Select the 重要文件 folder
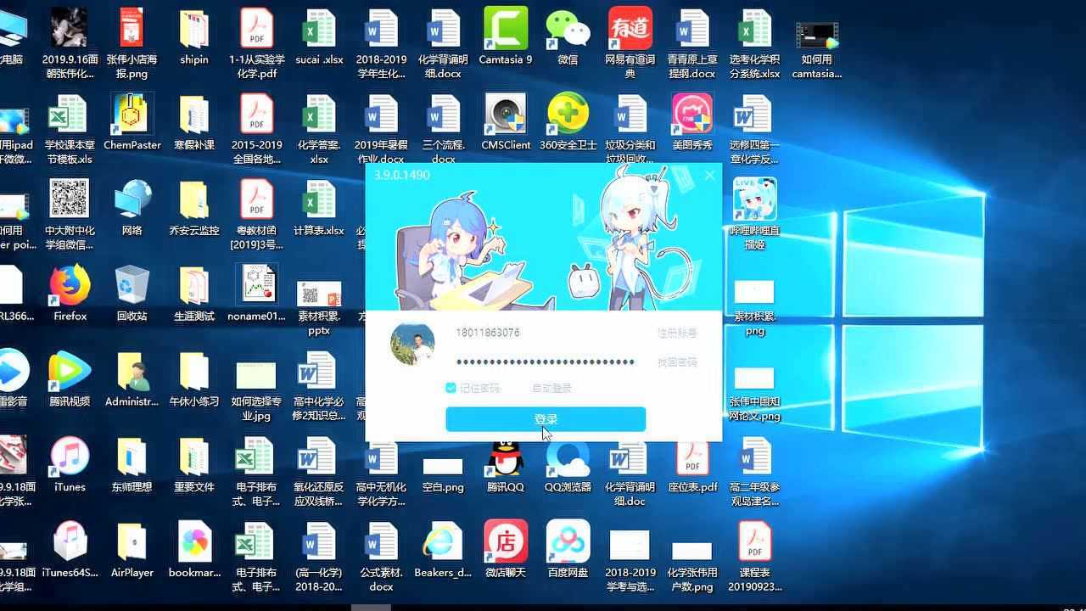 coord(194,465)
